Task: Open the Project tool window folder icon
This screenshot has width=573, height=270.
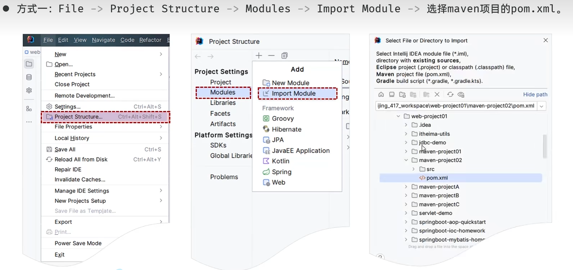Action: (x=29, y=64)
